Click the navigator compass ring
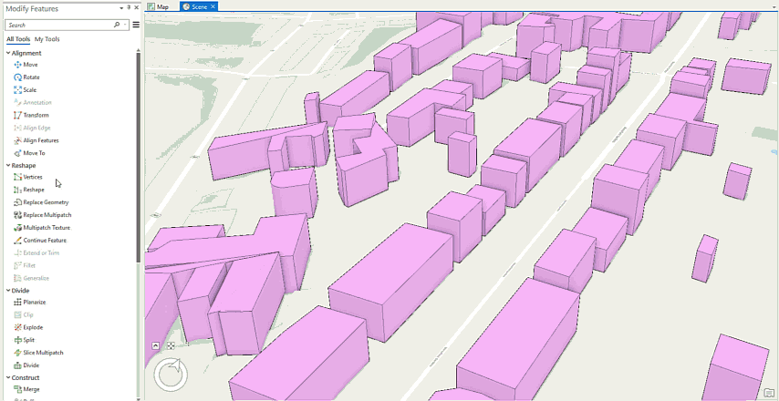Viewport: 779px width, 401px height. (171, 375)
